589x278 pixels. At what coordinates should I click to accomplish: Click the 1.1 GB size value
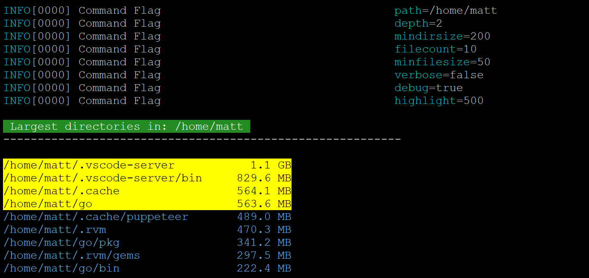(270, 165)
